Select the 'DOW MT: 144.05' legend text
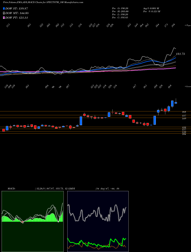The height and width of the screenshot is (252, 191). tap(17, 13)
